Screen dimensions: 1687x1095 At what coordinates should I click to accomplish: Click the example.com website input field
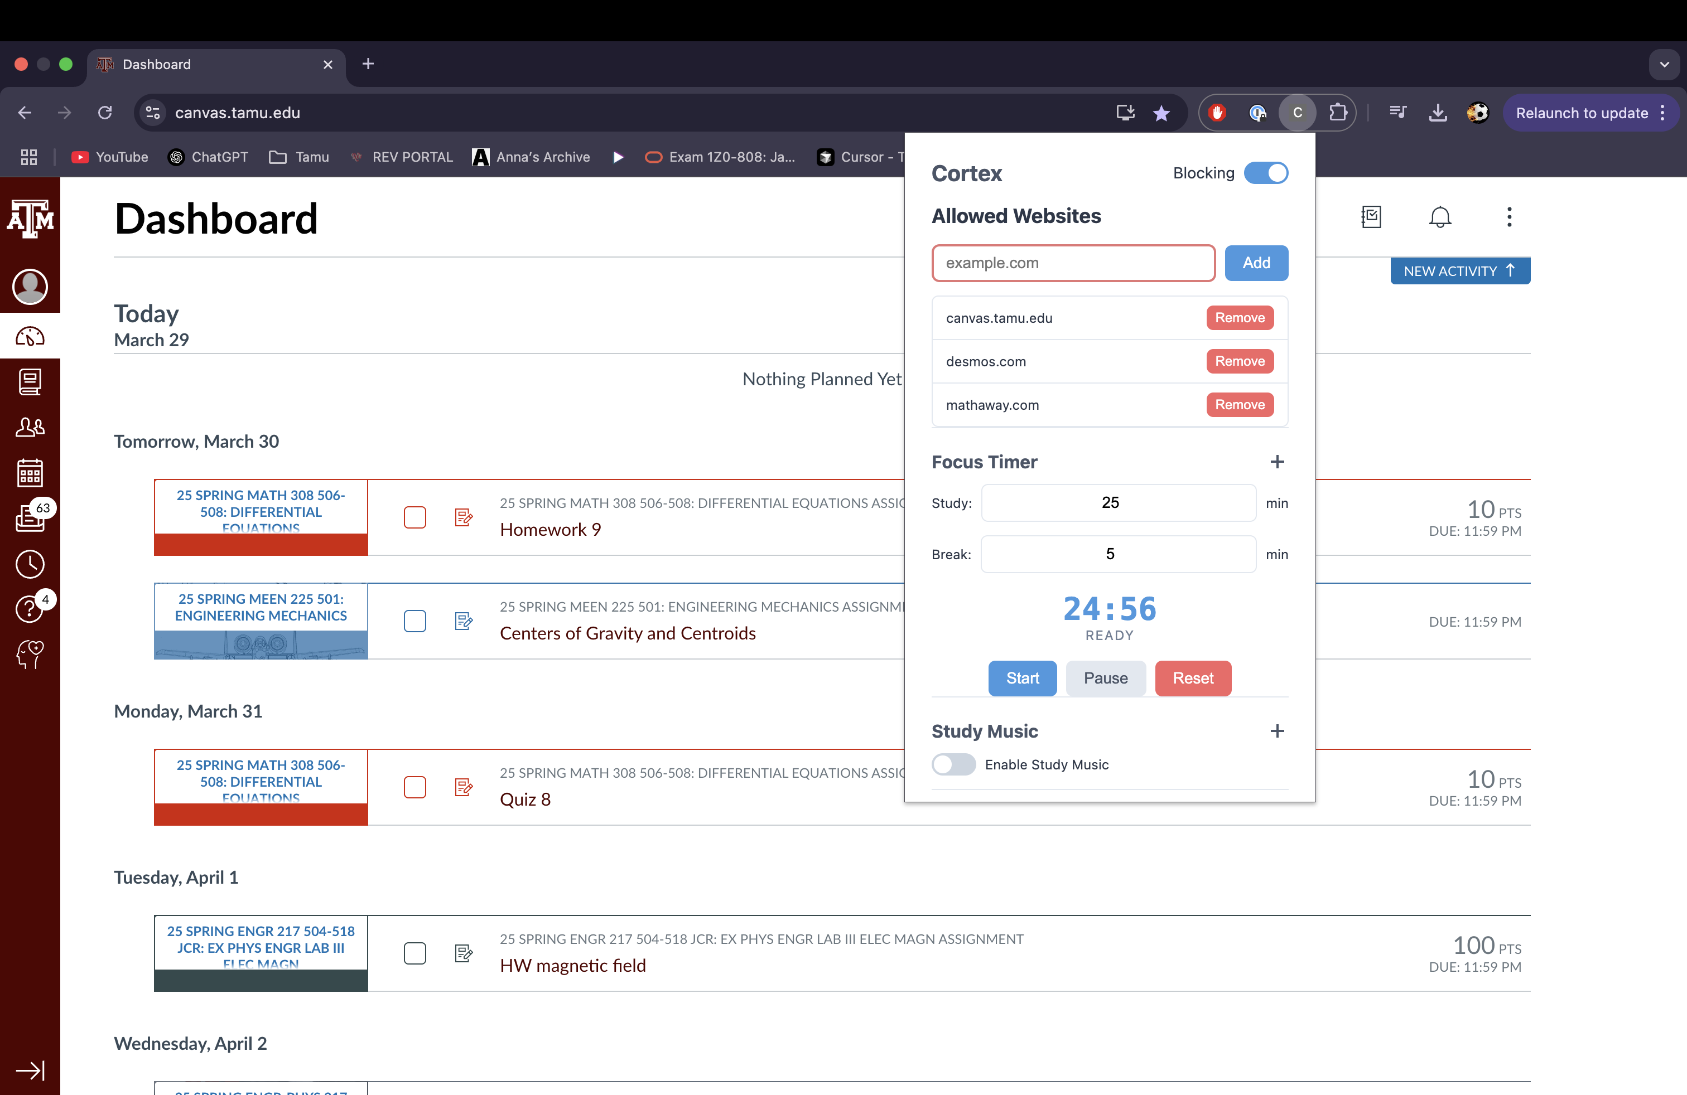coord(1072,263)
